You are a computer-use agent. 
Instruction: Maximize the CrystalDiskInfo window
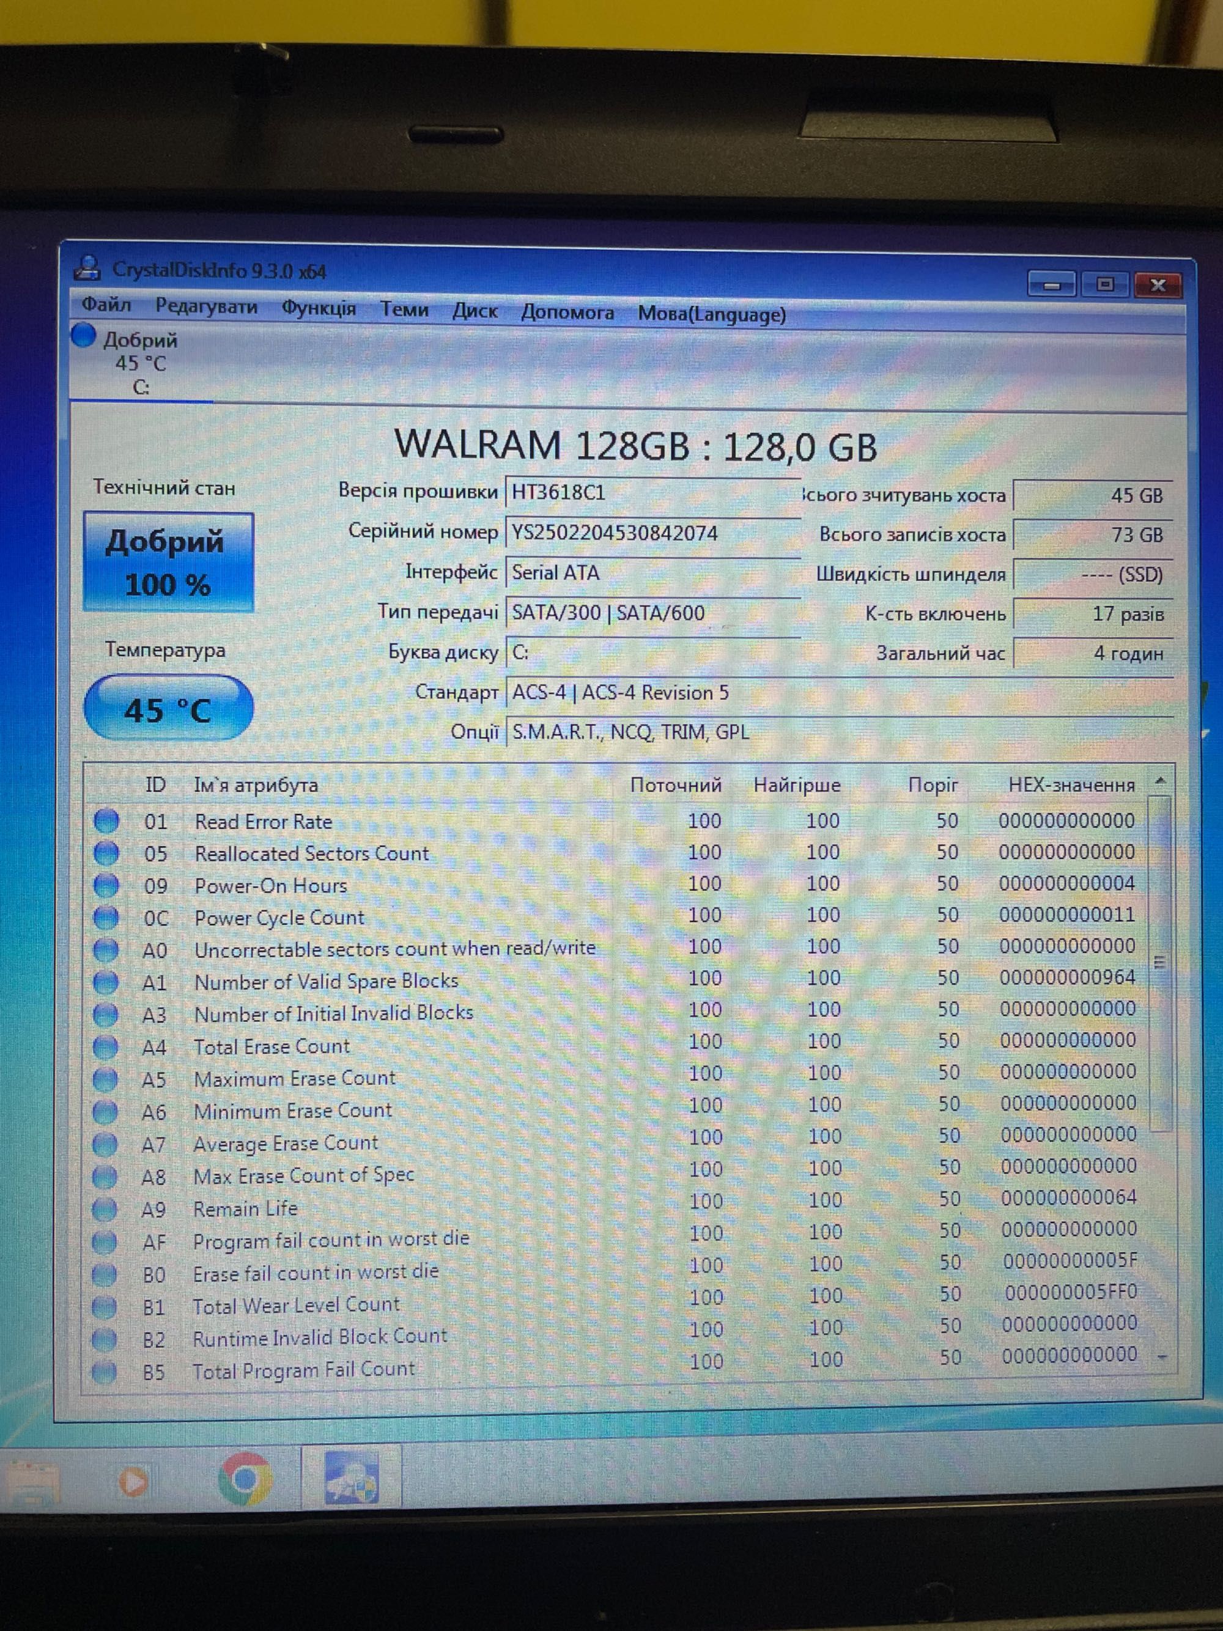point(1105,284)
